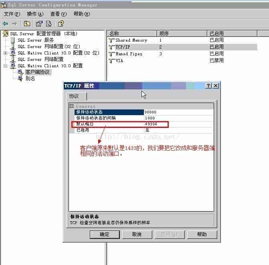Click the 取消 button
The width and height of the screenshot is (269, 265).
[137, 235]
